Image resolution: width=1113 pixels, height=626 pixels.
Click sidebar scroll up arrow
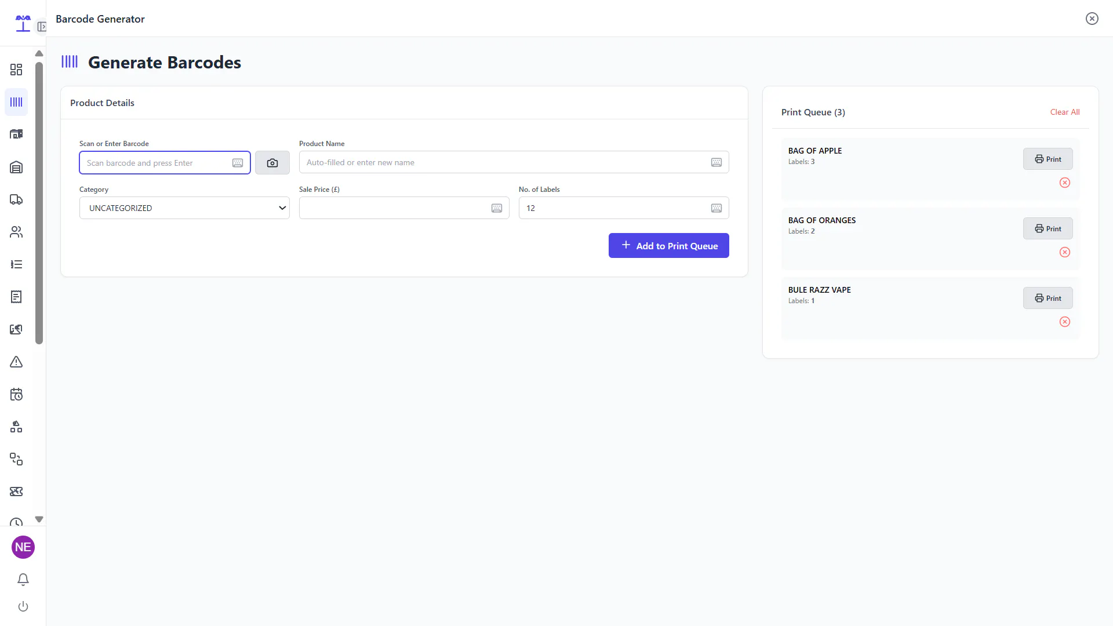point(39,53)
